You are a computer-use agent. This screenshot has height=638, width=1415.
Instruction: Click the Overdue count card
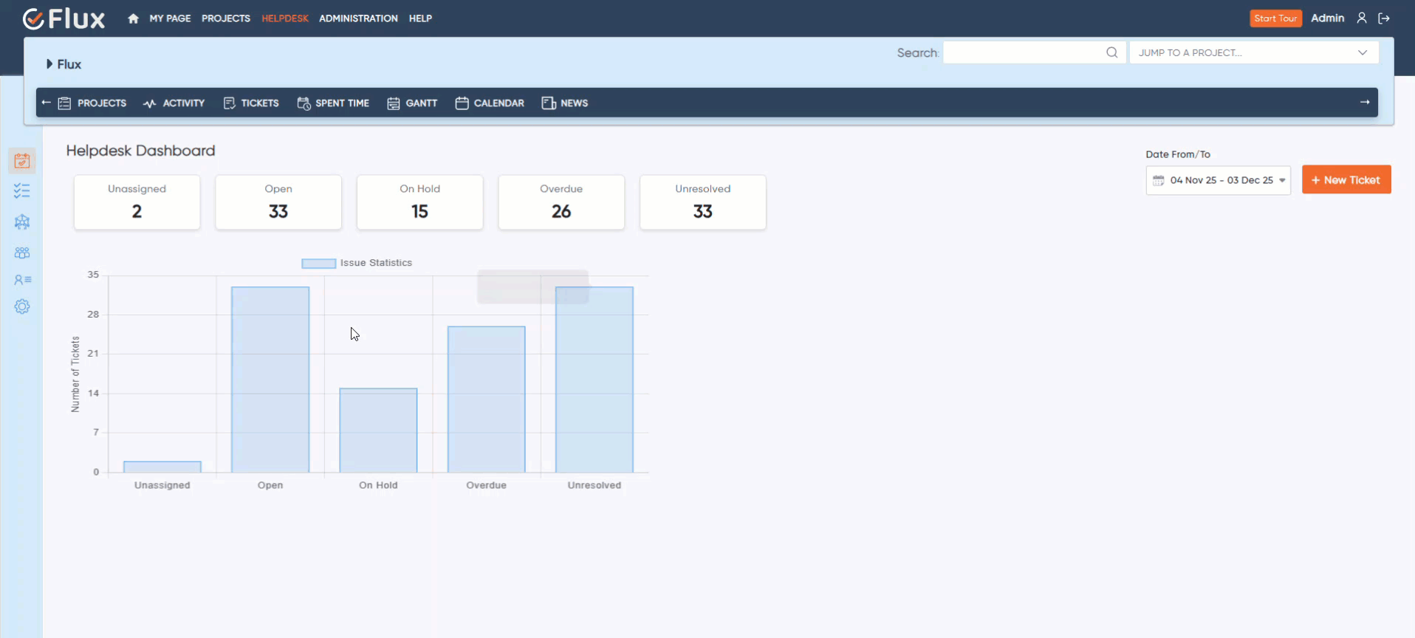[561, 202]
